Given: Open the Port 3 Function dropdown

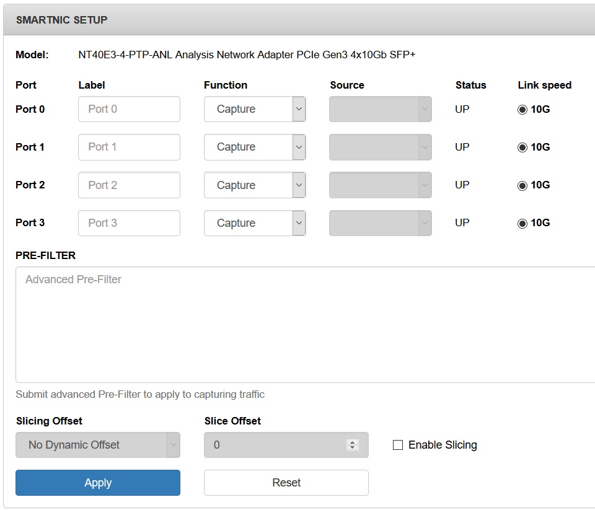Looking at the screenshot, I should point(255,222).
